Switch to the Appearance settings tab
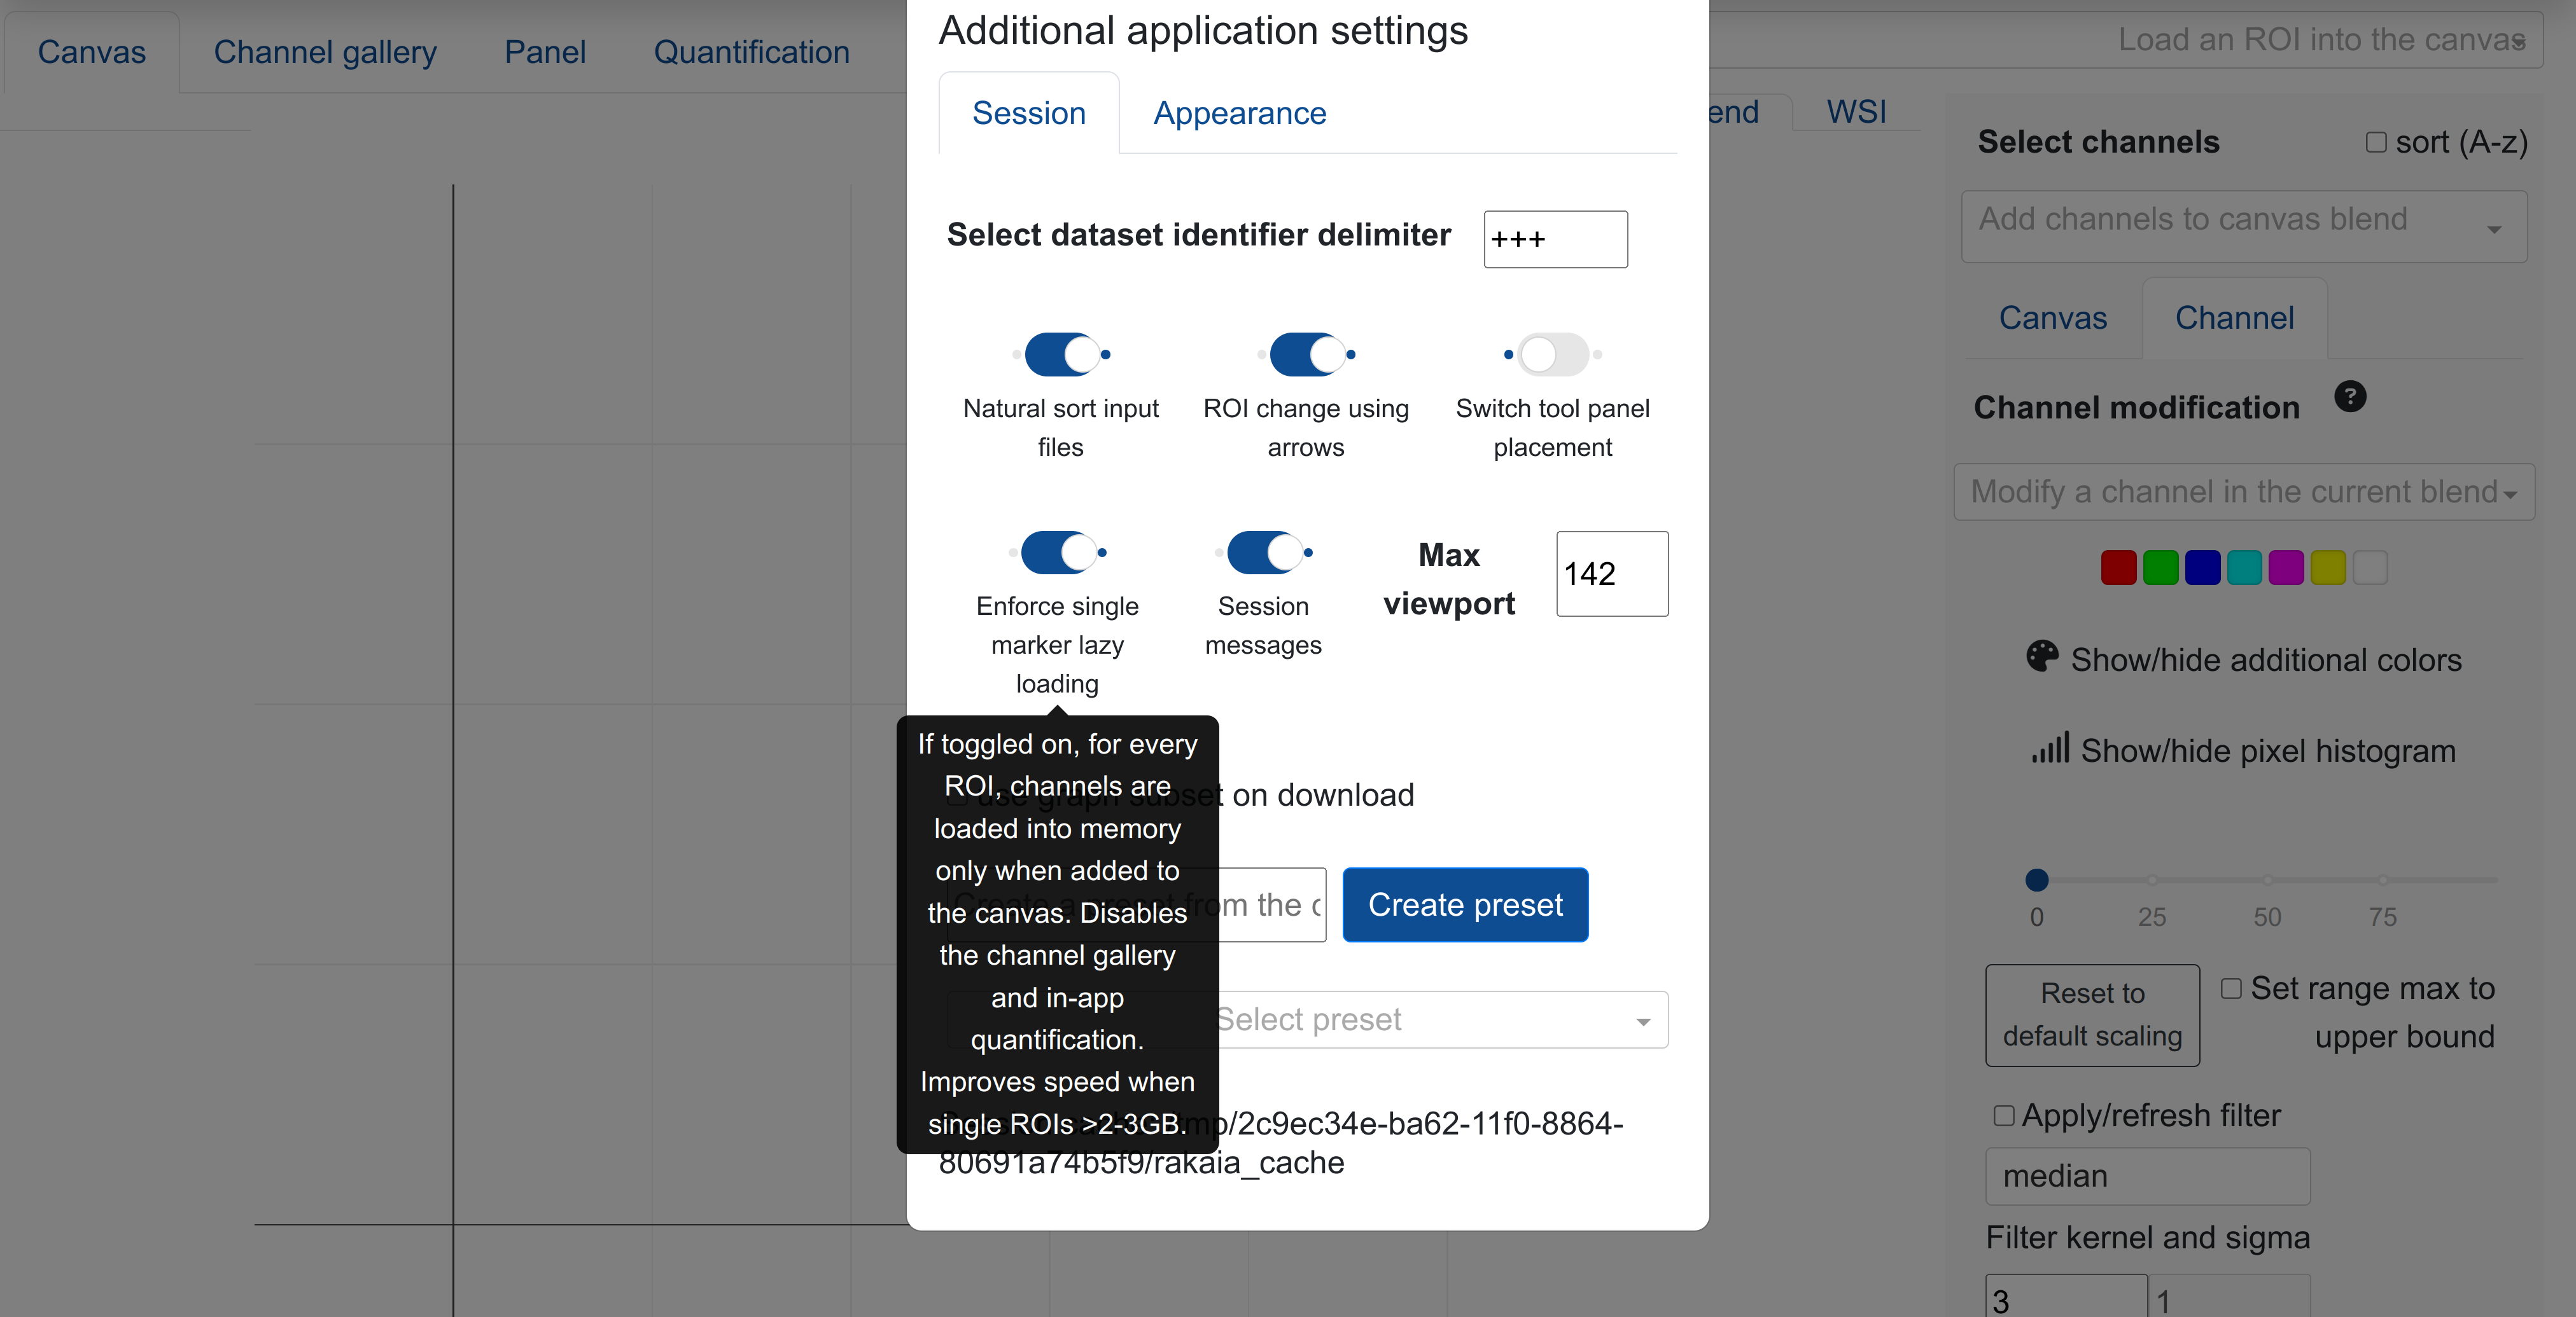Viewport: 2576px width, 1317px height. (x=1239, y=114)
